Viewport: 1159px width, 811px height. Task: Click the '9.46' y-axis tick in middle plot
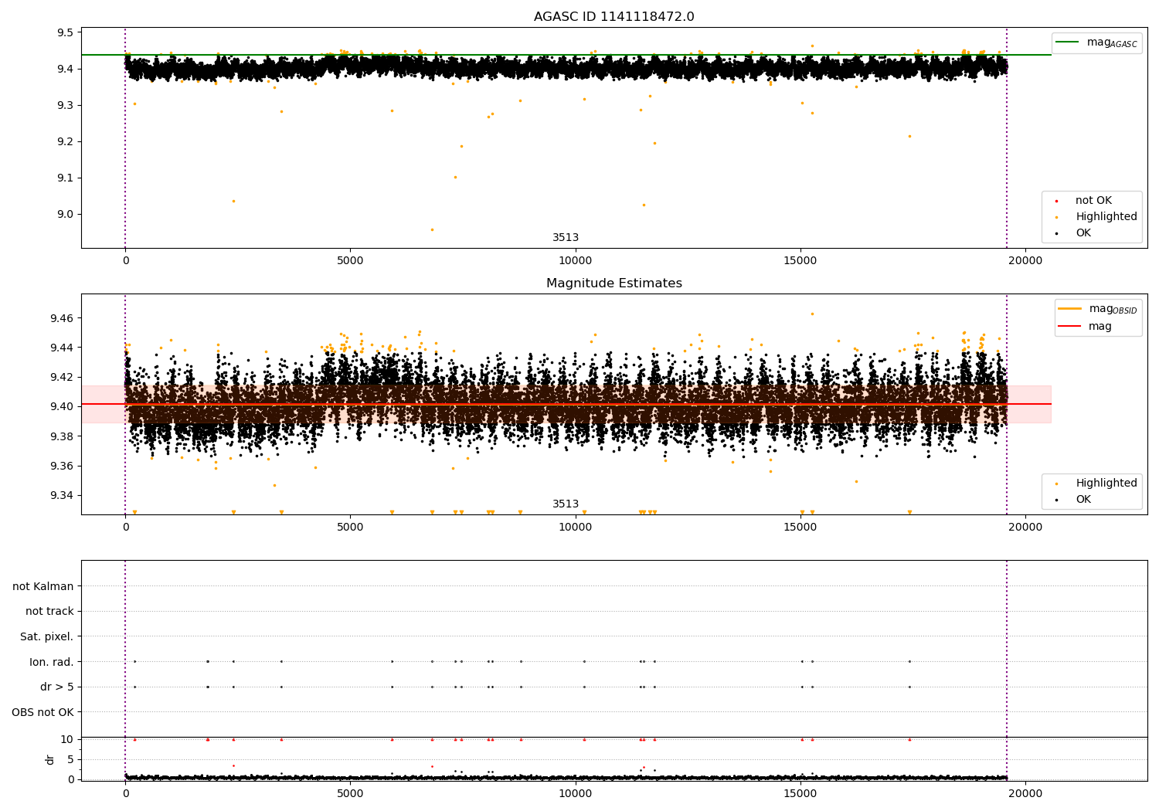62,318
